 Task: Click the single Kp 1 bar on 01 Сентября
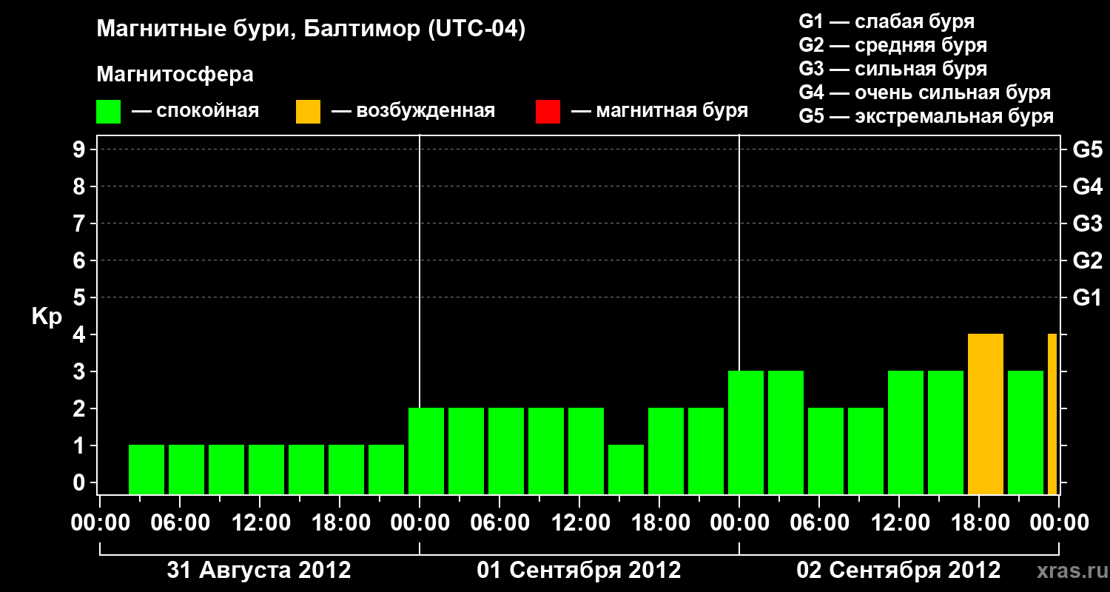(626, 470)
